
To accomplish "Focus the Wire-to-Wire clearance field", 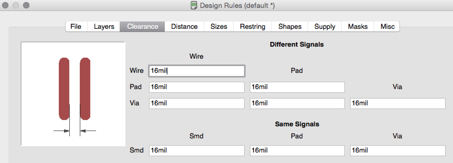I will pyautogui.click(x=197, y=71).
